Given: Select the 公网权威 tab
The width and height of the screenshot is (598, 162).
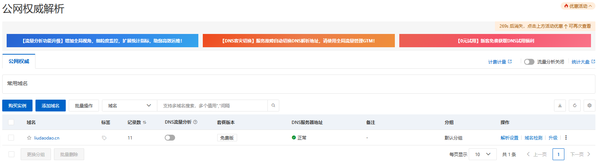Looking at the screenshot, I should (19, 61).
